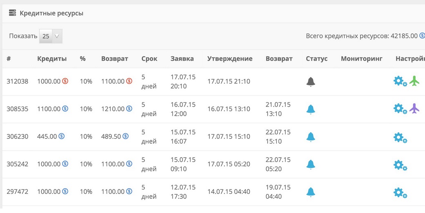This screenshot has height=213, width=425.
Task: Click the credit ID 308535
Action: point(17,109)
